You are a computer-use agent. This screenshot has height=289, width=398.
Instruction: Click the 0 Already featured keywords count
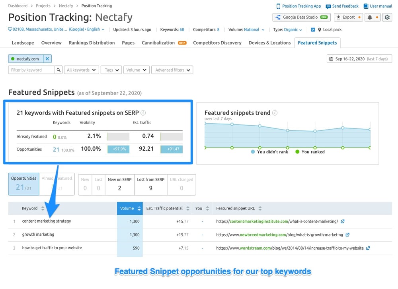coord(54,137)
